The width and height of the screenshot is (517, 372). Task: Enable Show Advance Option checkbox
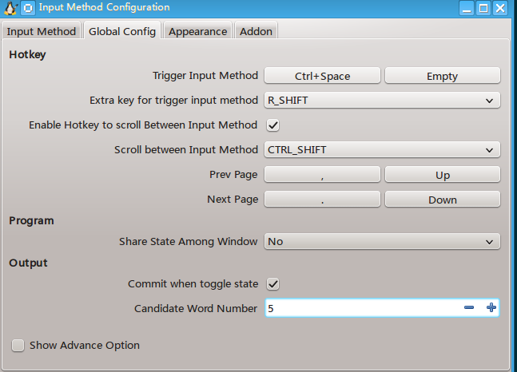click(18, 346)
